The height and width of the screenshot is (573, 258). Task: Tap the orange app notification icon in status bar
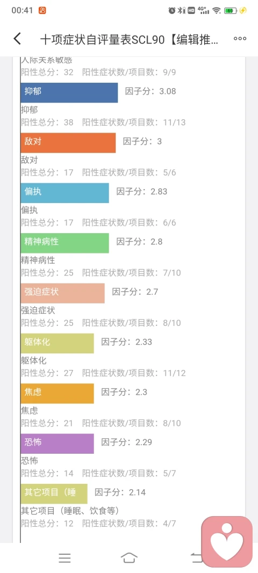(x=42, y=10)
